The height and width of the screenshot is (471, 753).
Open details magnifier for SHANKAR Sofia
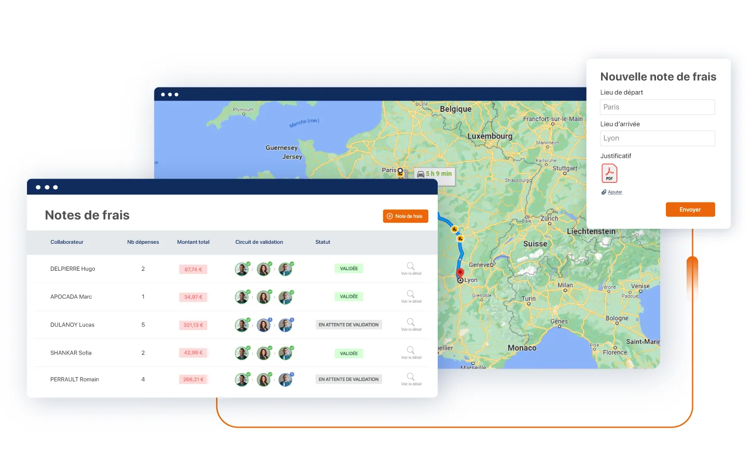click(x=411, y=350)
